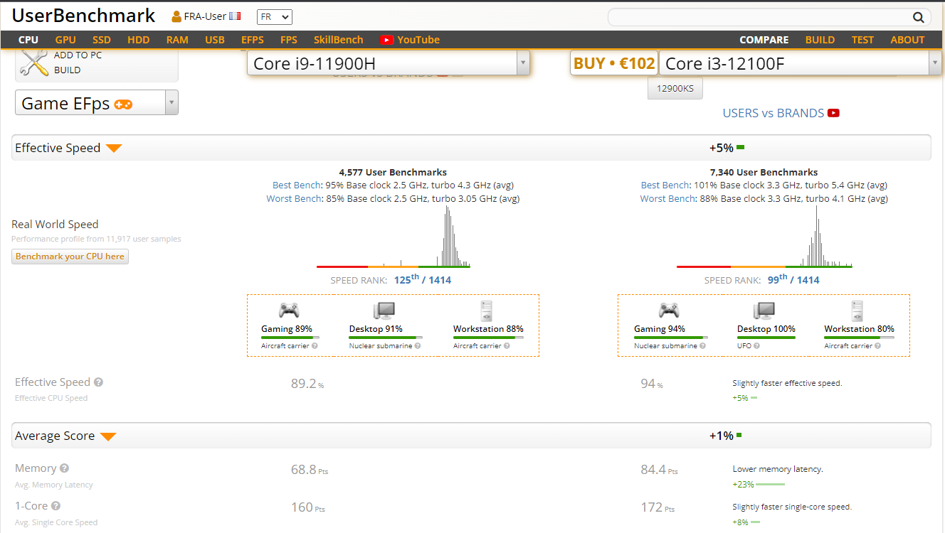Screen dimensions: 945x533
Task: Click the UserBenchmark site logo
Action: click(84, 16)
